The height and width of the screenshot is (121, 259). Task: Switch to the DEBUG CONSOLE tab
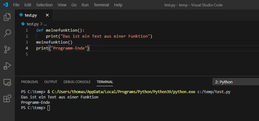[77, 82]
